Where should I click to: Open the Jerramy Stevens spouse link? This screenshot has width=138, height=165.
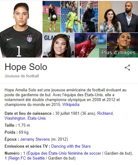tap(35, 139)
